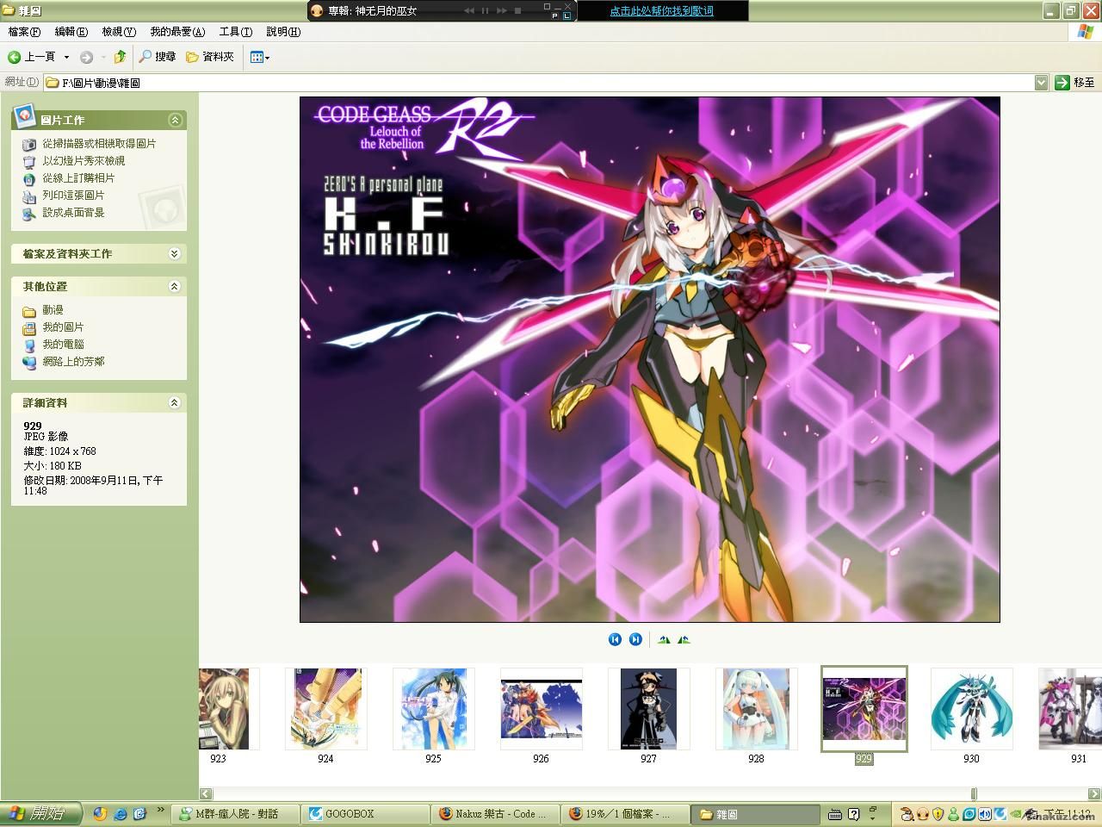Toggle the 資料夾 folders pane

(210, 57)
